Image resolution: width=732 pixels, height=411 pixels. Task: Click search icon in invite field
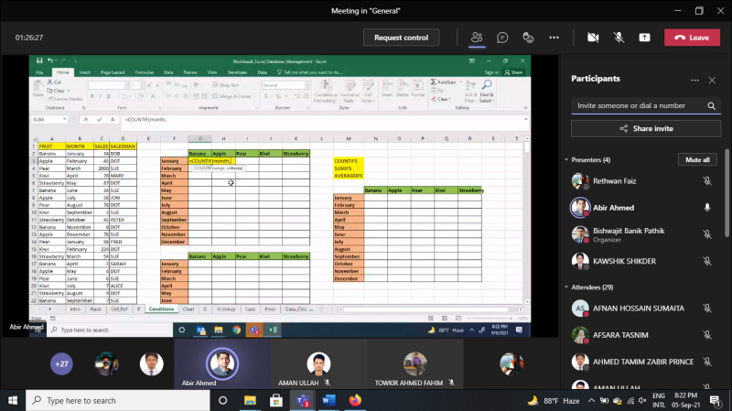coord(712,106)
